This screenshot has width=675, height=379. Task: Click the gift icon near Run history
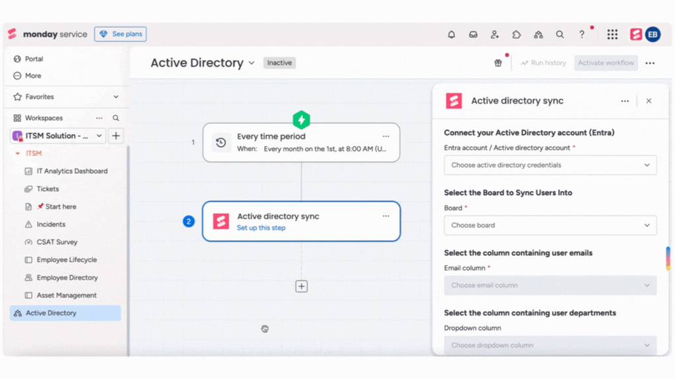pyautogui.click(x=498, y=63)
